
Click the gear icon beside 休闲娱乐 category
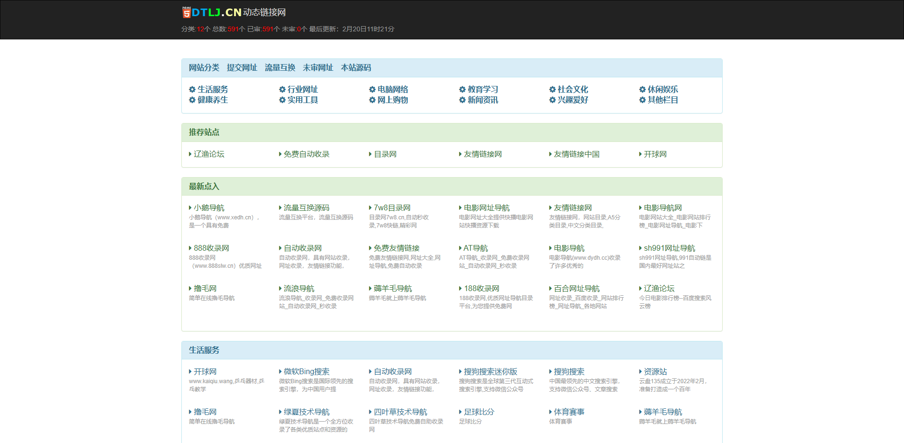[641, 89]
